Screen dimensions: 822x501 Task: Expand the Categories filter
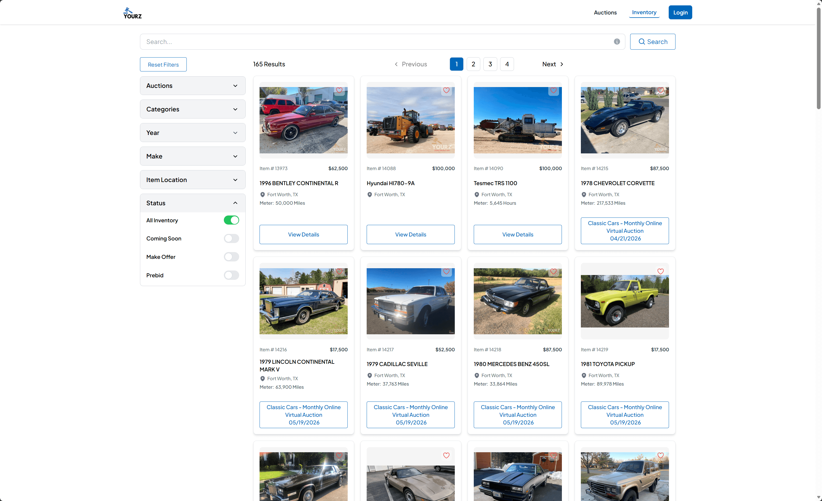click(x=192, y=109)
